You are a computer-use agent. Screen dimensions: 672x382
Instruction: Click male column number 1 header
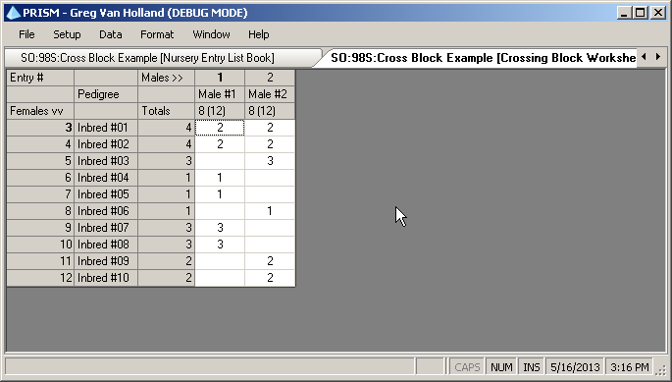coord(220,78)
